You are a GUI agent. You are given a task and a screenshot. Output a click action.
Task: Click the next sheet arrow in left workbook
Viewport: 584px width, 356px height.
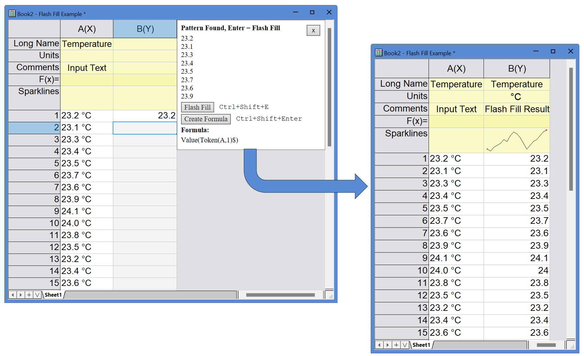tap(21, 295)
